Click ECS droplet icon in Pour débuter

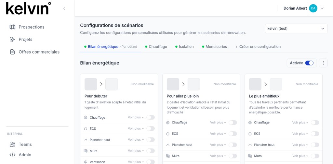pyautogui.click(x=86, y=129)
